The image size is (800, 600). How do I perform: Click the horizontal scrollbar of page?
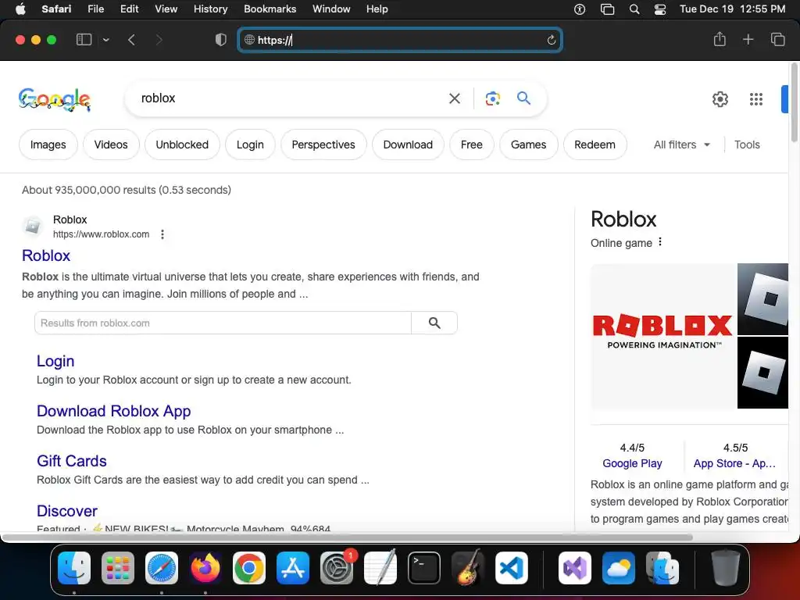[347, 537]
